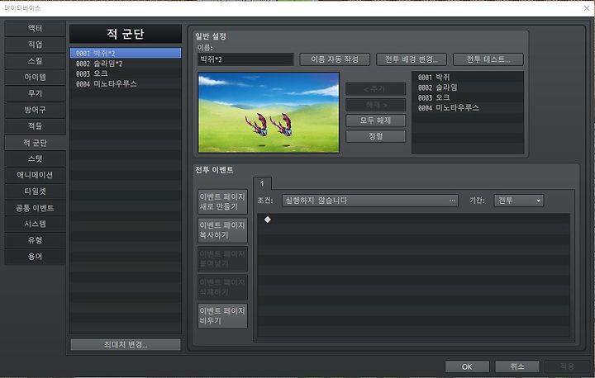This screenshot has width=595, height=378.
Task: Click the 취소 cancel button
Action: coord(517,366)
